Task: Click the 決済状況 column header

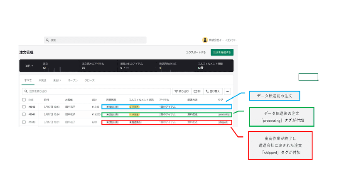Action: [x=111, y=100]
